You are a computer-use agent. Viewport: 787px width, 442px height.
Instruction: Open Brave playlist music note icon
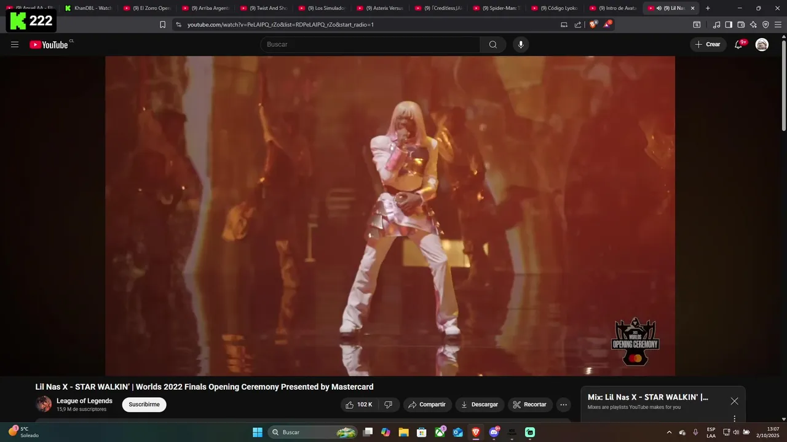coord(716,25)
